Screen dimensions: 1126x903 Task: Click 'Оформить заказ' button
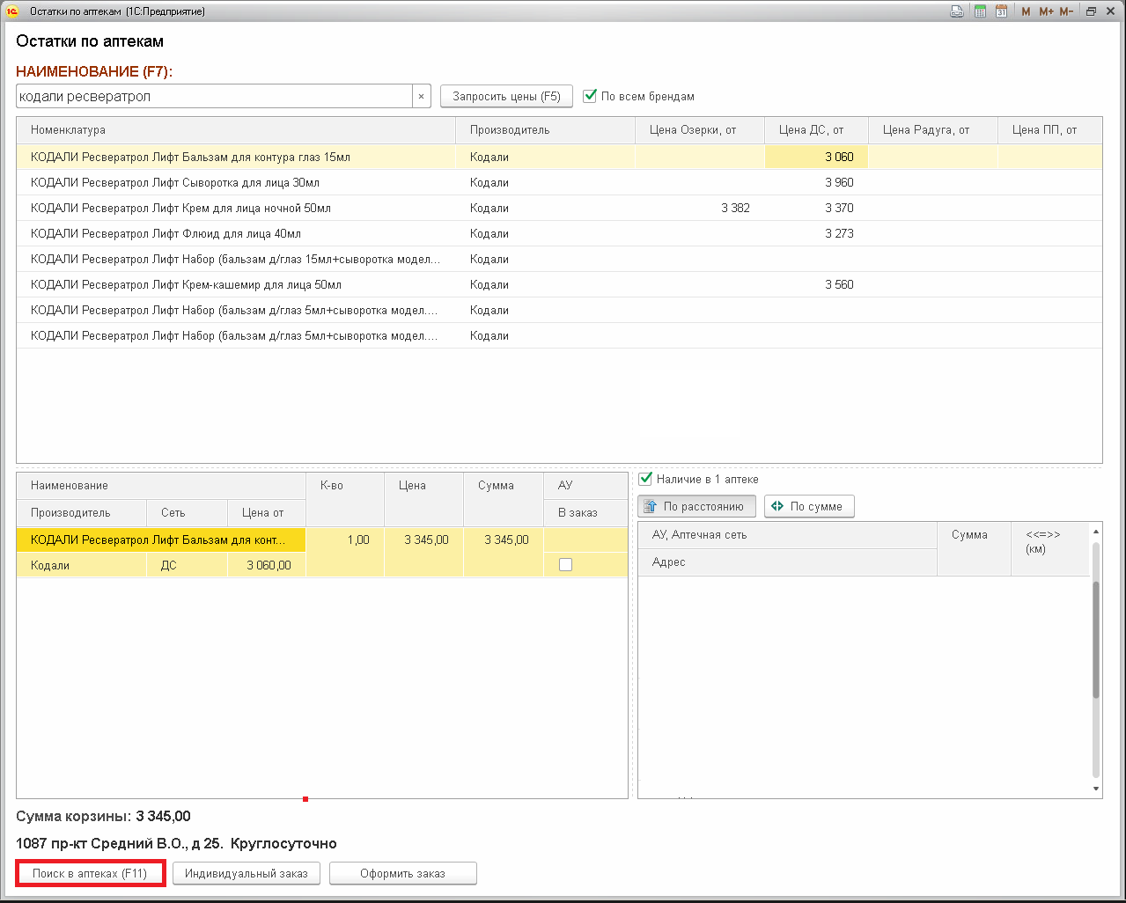(x=402, y=873)
